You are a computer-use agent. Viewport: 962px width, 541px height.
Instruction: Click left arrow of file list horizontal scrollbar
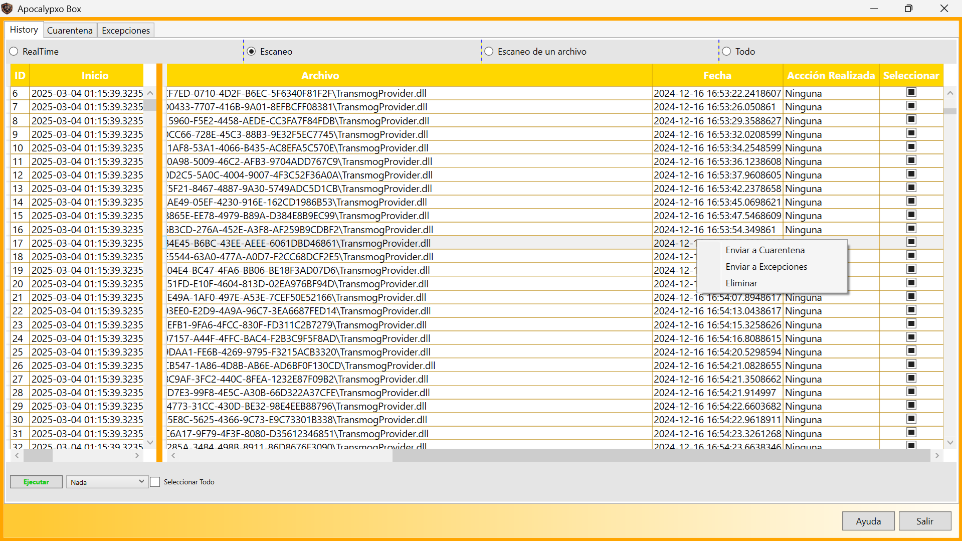click(x=173, y=456)
